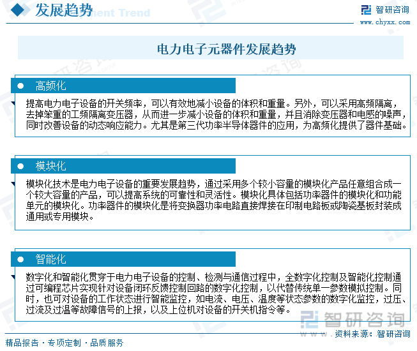The width and height of the screenshot is (417, 351).
Task: Click the 智研咨询 brand name at top right
Action: [x=392, y=10]
